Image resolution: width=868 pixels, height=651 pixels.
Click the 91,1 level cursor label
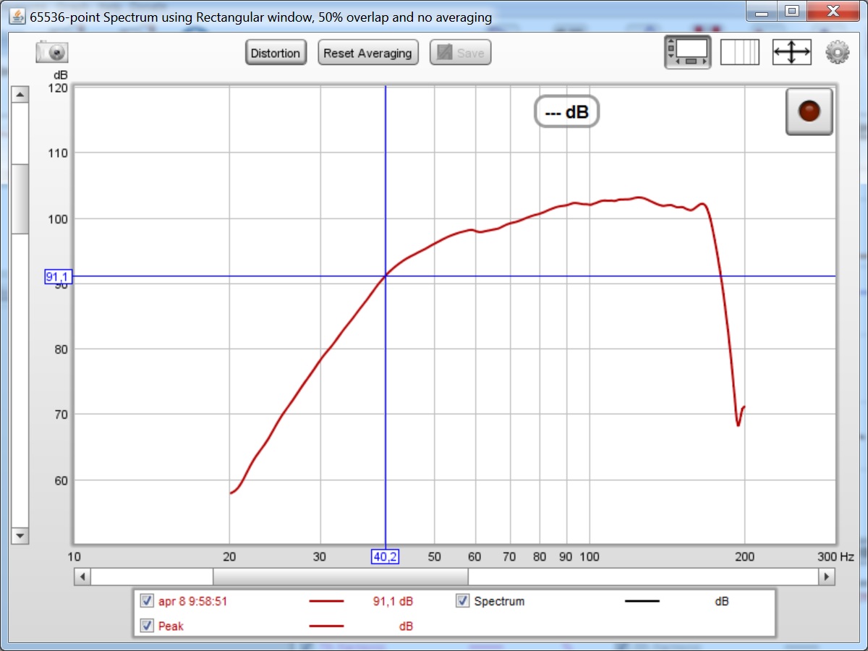coord(58,276)
